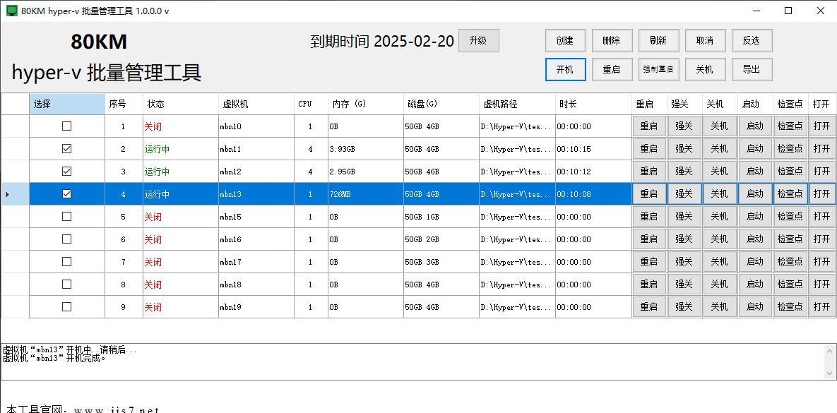Click 检查点 button in mbn19 row
Viewport: 837px width, 413px height.
pyautogui.click(x=790, y=307)
